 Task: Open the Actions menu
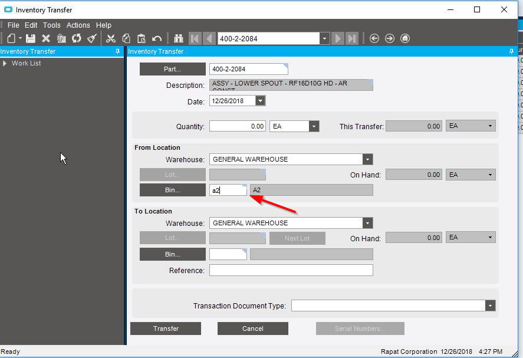pos(78,25)
